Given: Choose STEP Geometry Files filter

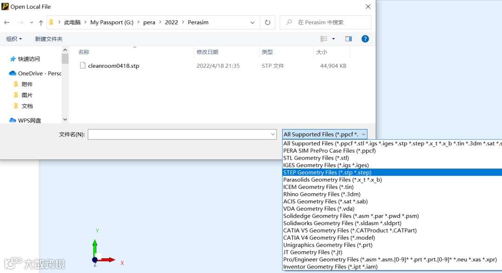Looking at the screenshot, I should [392, 173].
